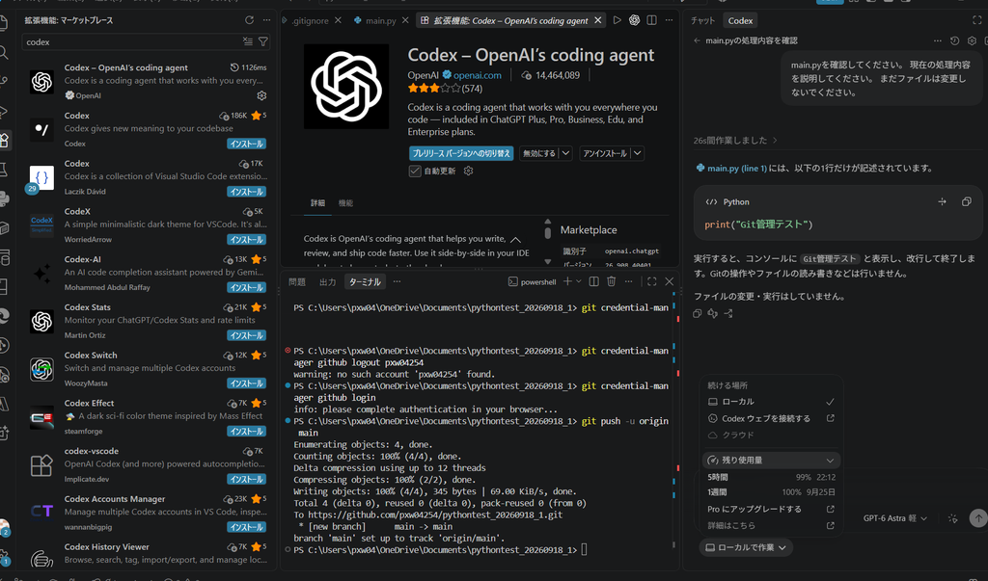The height and width of the screenshot is (581, 988).
Task: Open more actions in the terminal toolbar
Action: point(628,281)
